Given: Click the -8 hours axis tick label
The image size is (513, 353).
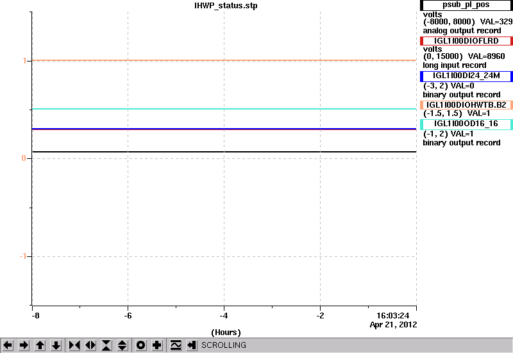Looking at the screenshot, I should (x=35, y=316).
